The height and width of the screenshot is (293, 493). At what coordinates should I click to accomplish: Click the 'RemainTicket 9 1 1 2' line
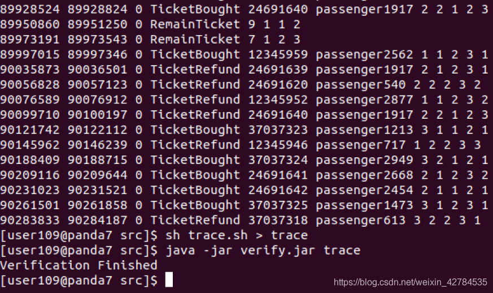tap(150, 24)
